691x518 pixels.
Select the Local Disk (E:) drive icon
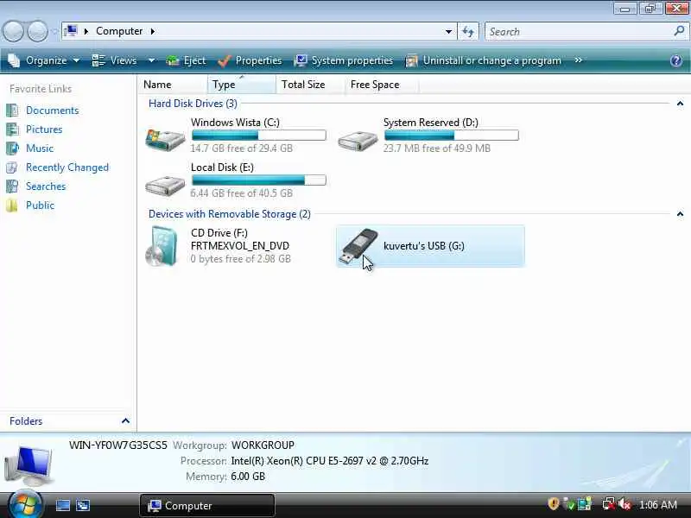(x=165, y=186)
